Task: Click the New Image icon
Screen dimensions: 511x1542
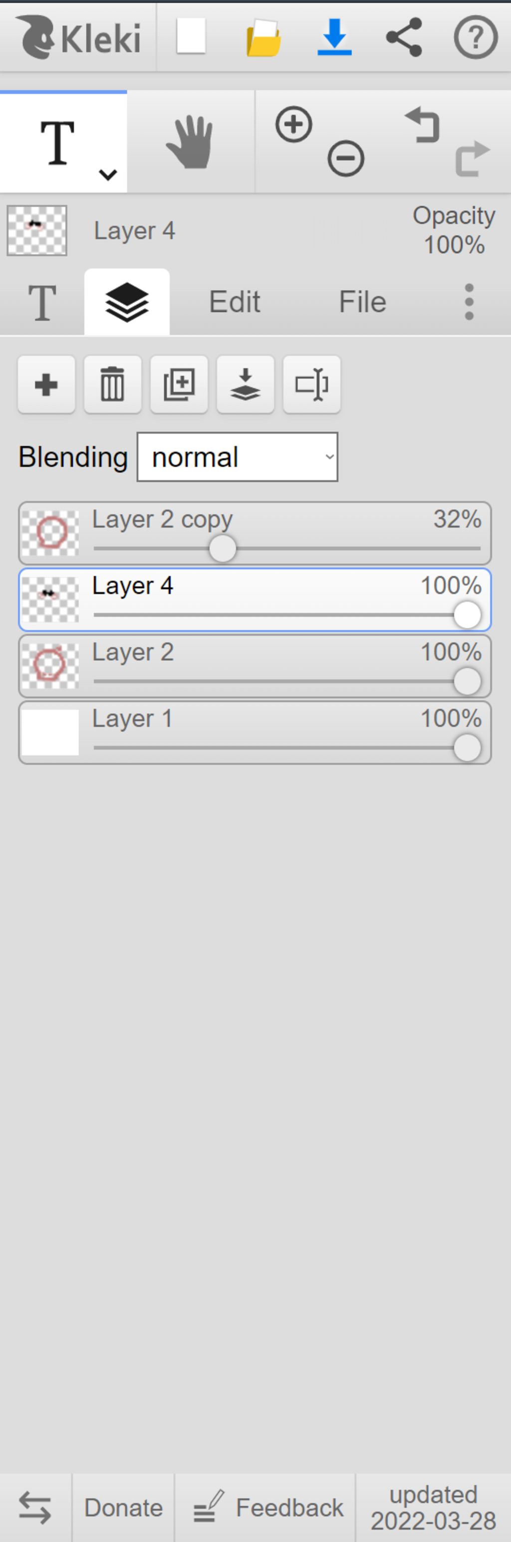Action: tap(192, 36)
